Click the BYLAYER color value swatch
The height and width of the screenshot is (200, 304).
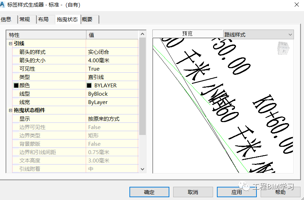tap(89, 85)
